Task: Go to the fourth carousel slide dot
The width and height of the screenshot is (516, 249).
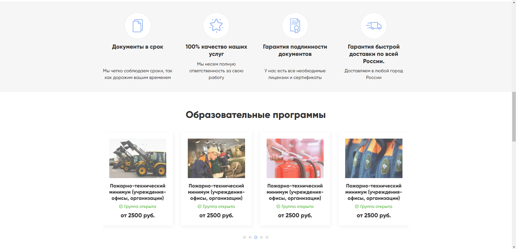Action: [x=261, y=237]
